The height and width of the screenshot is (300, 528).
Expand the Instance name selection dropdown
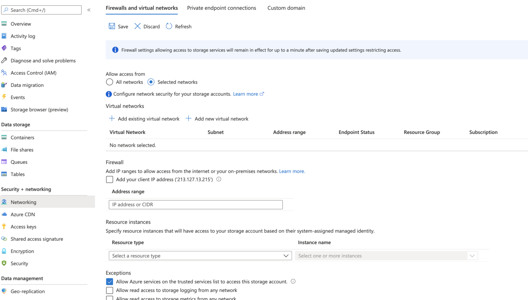pos(472,256)
